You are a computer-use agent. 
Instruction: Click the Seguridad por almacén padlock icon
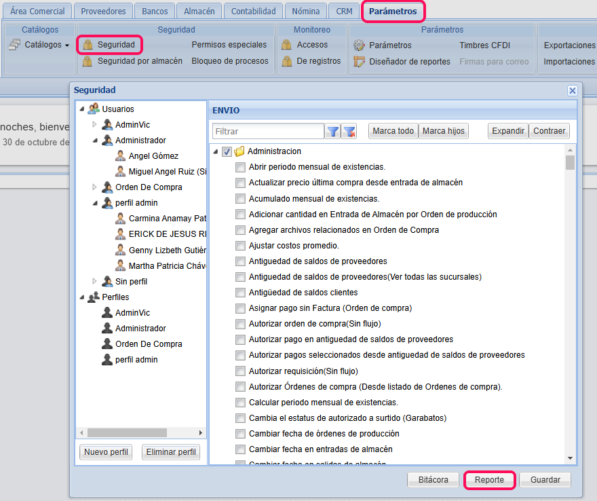click(88, 61)
